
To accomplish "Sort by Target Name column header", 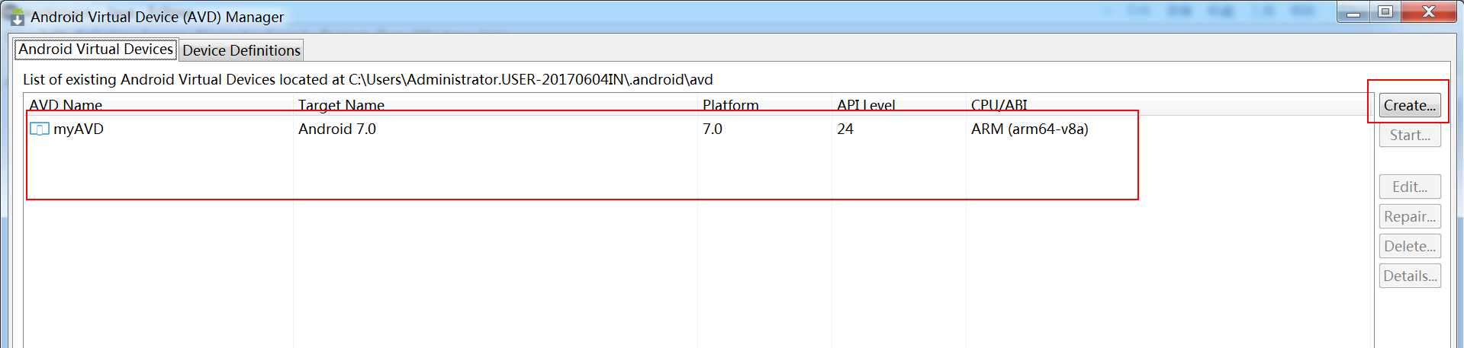I will coord(495,104).
